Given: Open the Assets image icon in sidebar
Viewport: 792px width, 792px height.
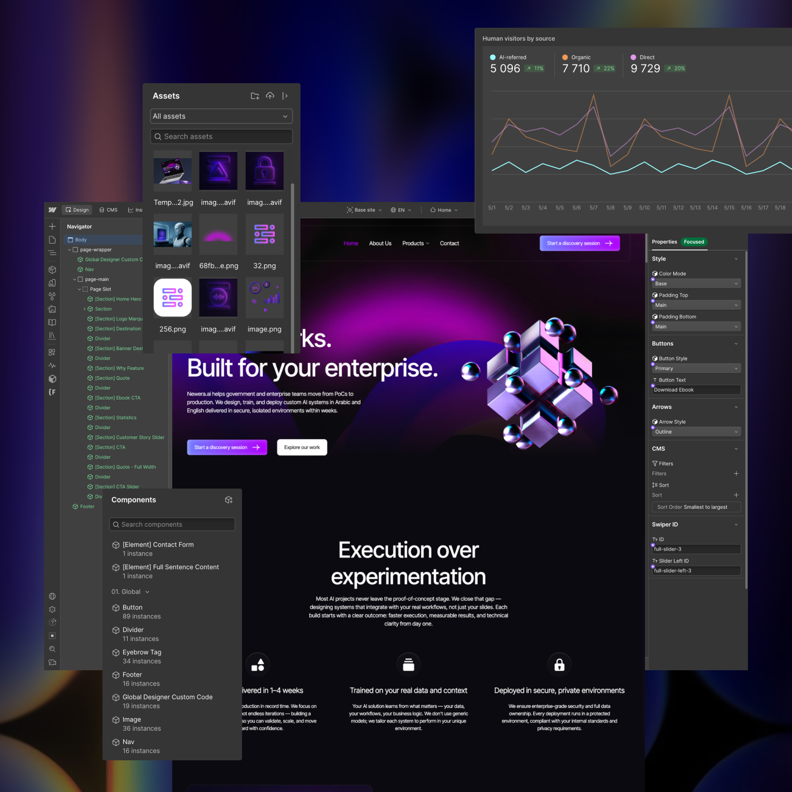Looking at the screenshot, I should pyautogui.click(x=52, y=309).
